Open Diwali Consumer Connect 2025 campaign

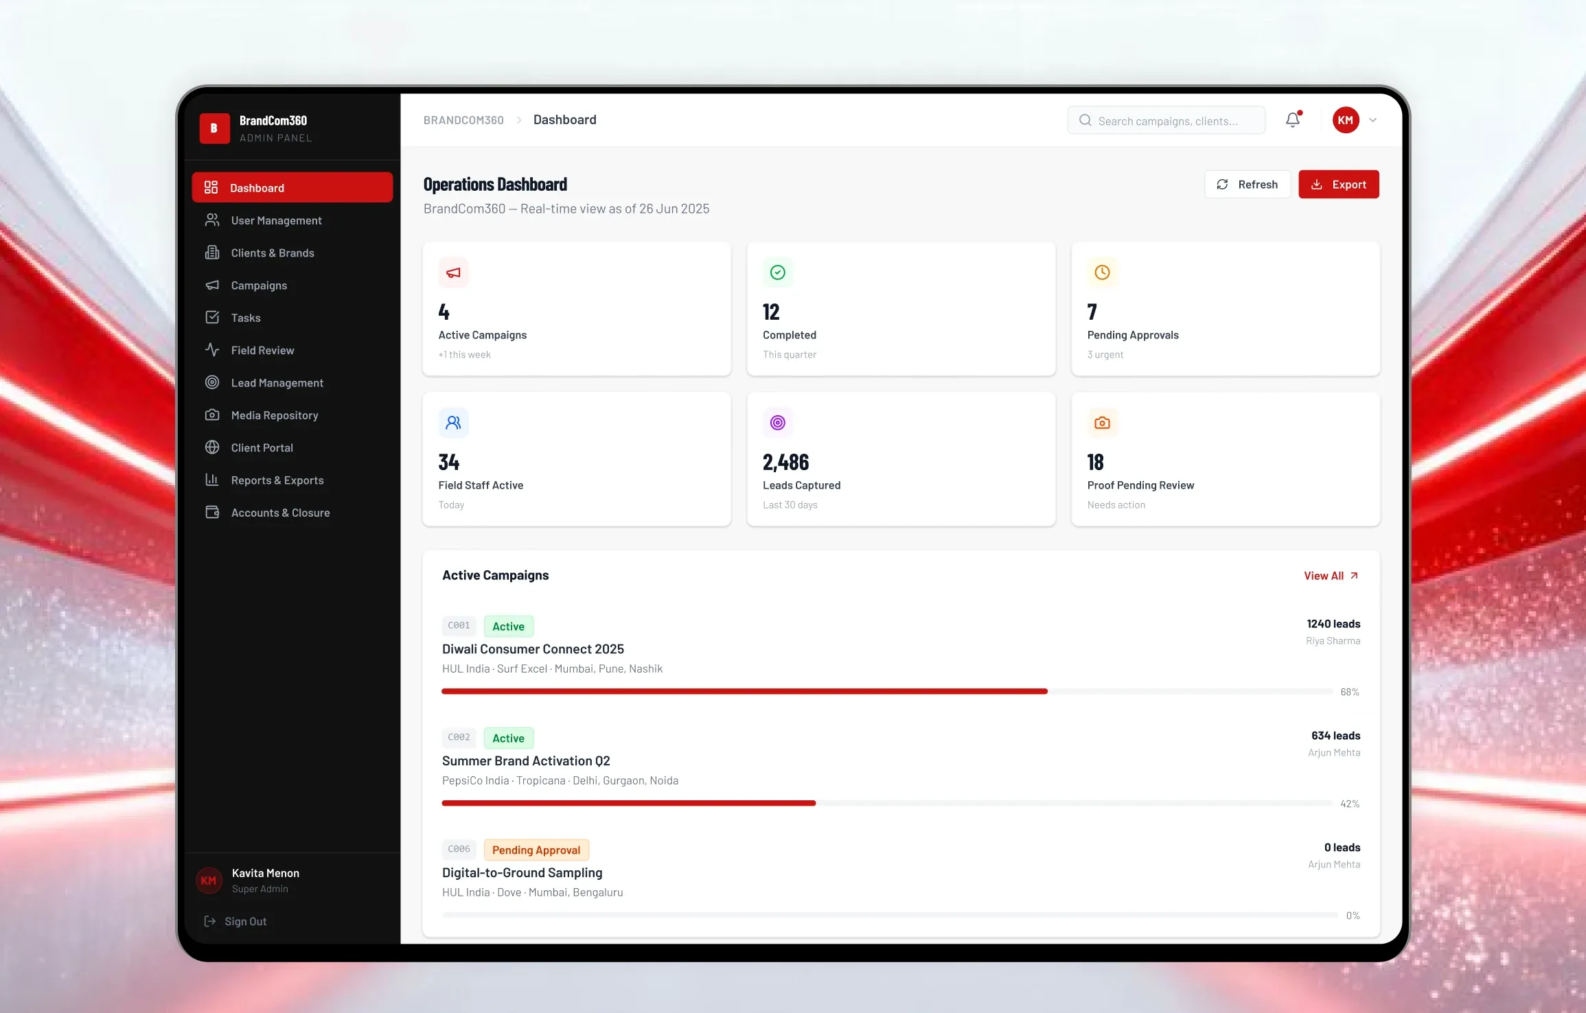click(x=533, y=649)
